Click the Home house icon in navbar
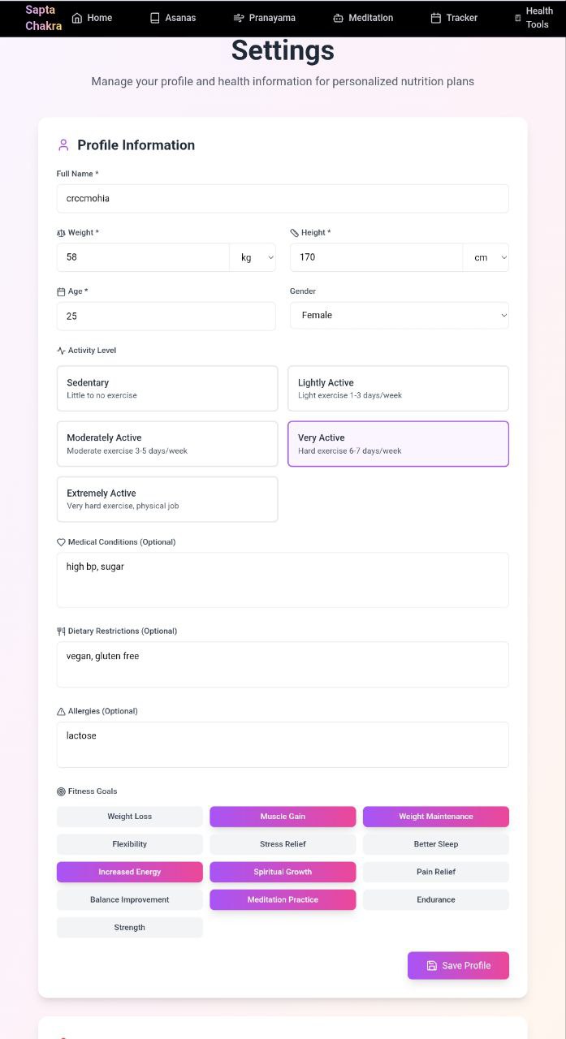 click(x=77, y=18)
